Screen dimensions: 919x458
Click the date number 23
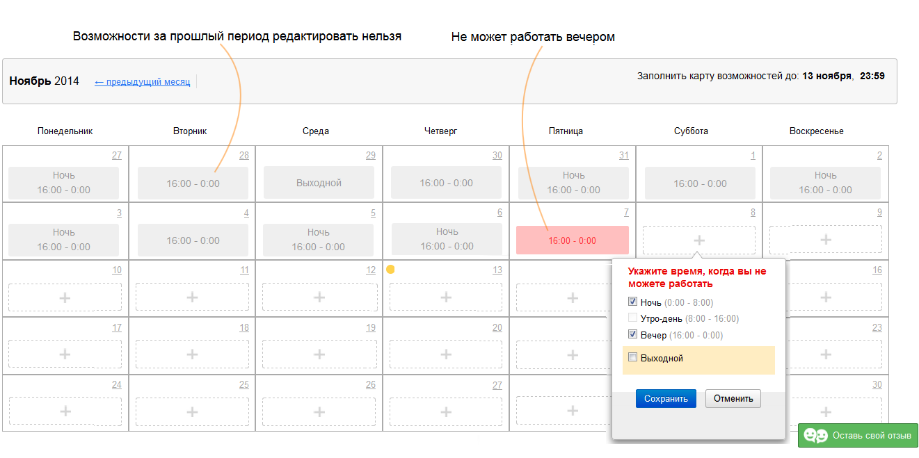click(x=877, y=327)
